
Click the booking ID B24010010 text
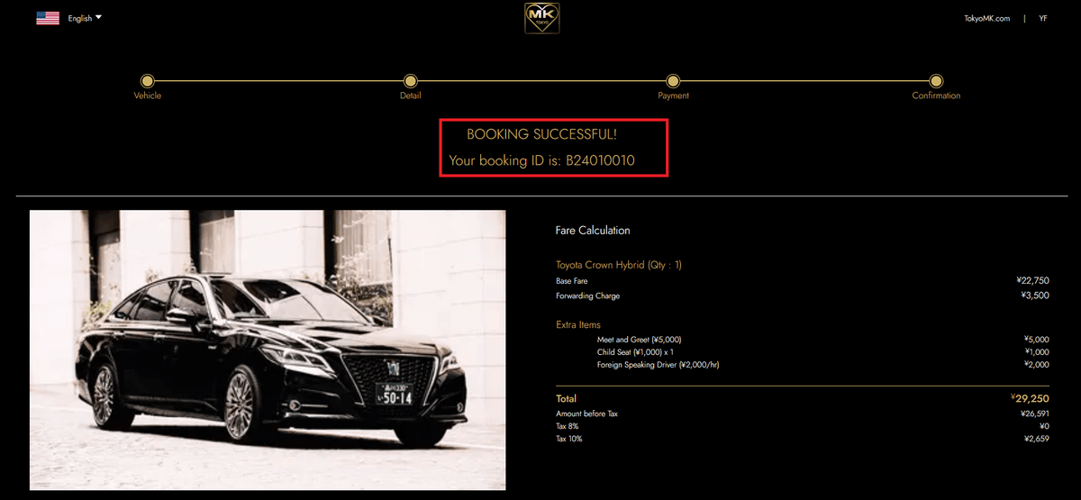click(600, 160)
